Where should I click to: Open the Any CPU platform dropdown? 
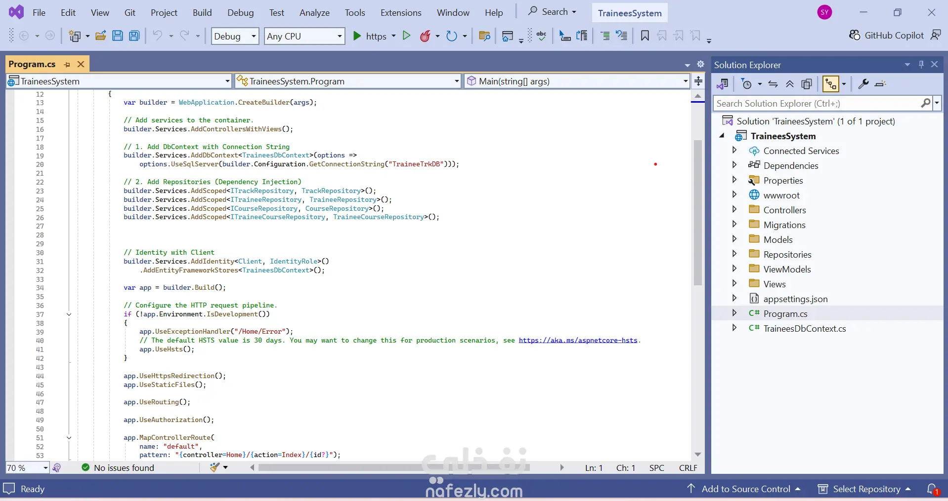point(304,36)
